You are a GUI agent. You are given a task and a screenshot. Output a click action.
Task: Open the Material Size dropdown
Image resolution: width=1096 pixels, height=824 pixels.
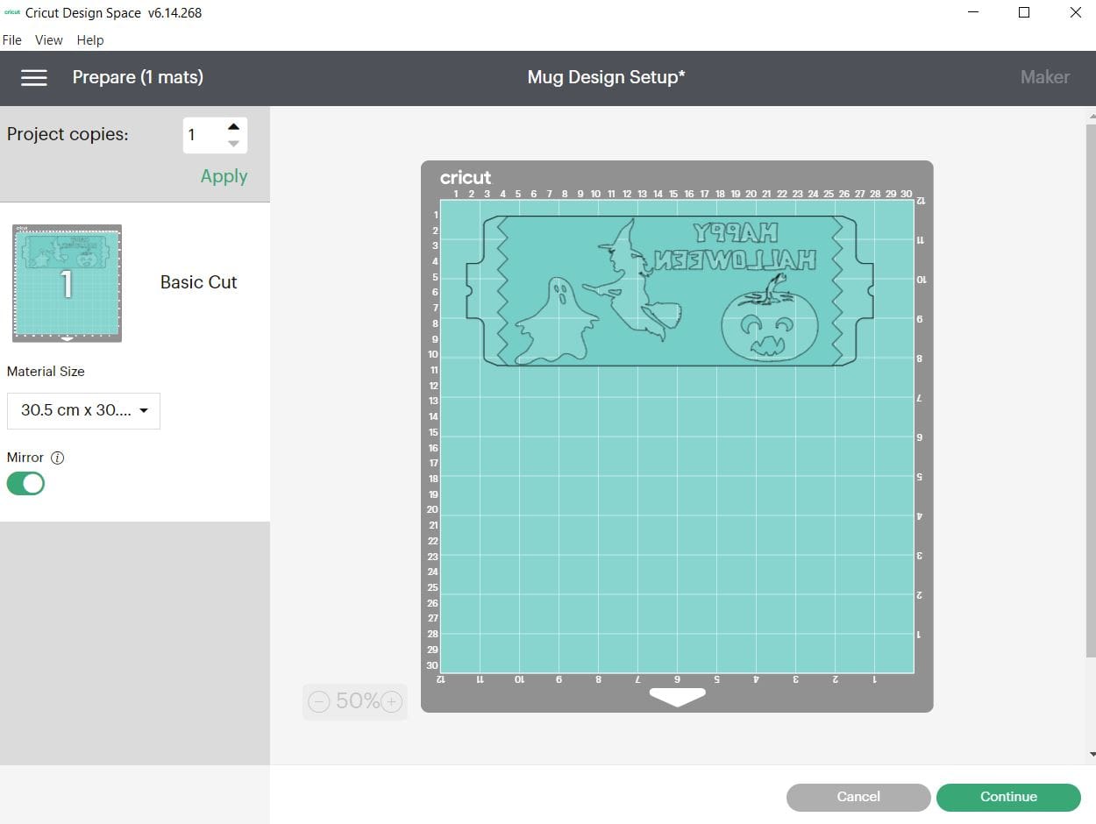[x=83, y=410]
